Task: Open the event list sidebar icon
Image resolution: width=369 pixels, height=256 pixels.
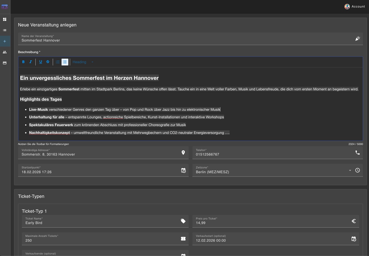Action: (5, 30)
